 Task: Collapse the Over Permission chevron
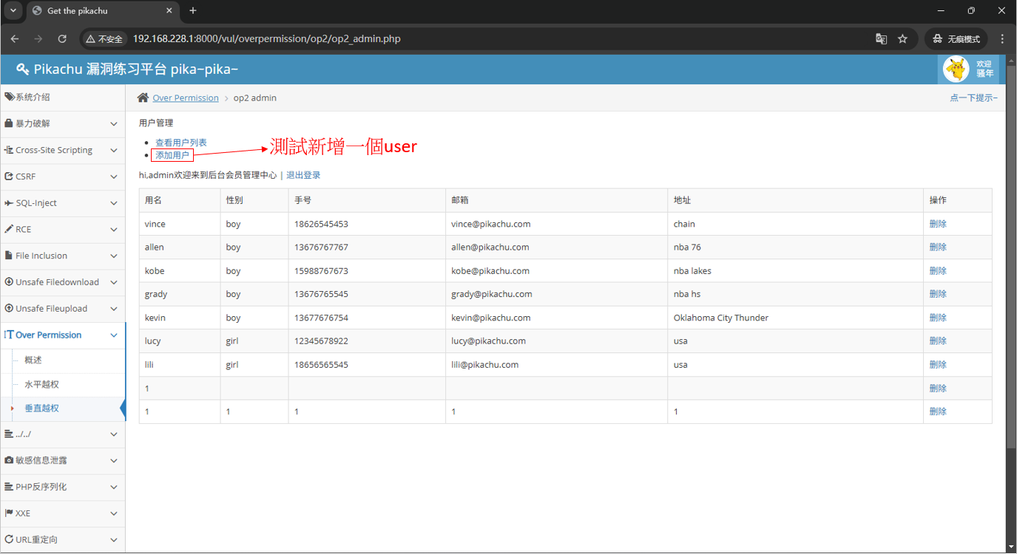click(114, 335)
